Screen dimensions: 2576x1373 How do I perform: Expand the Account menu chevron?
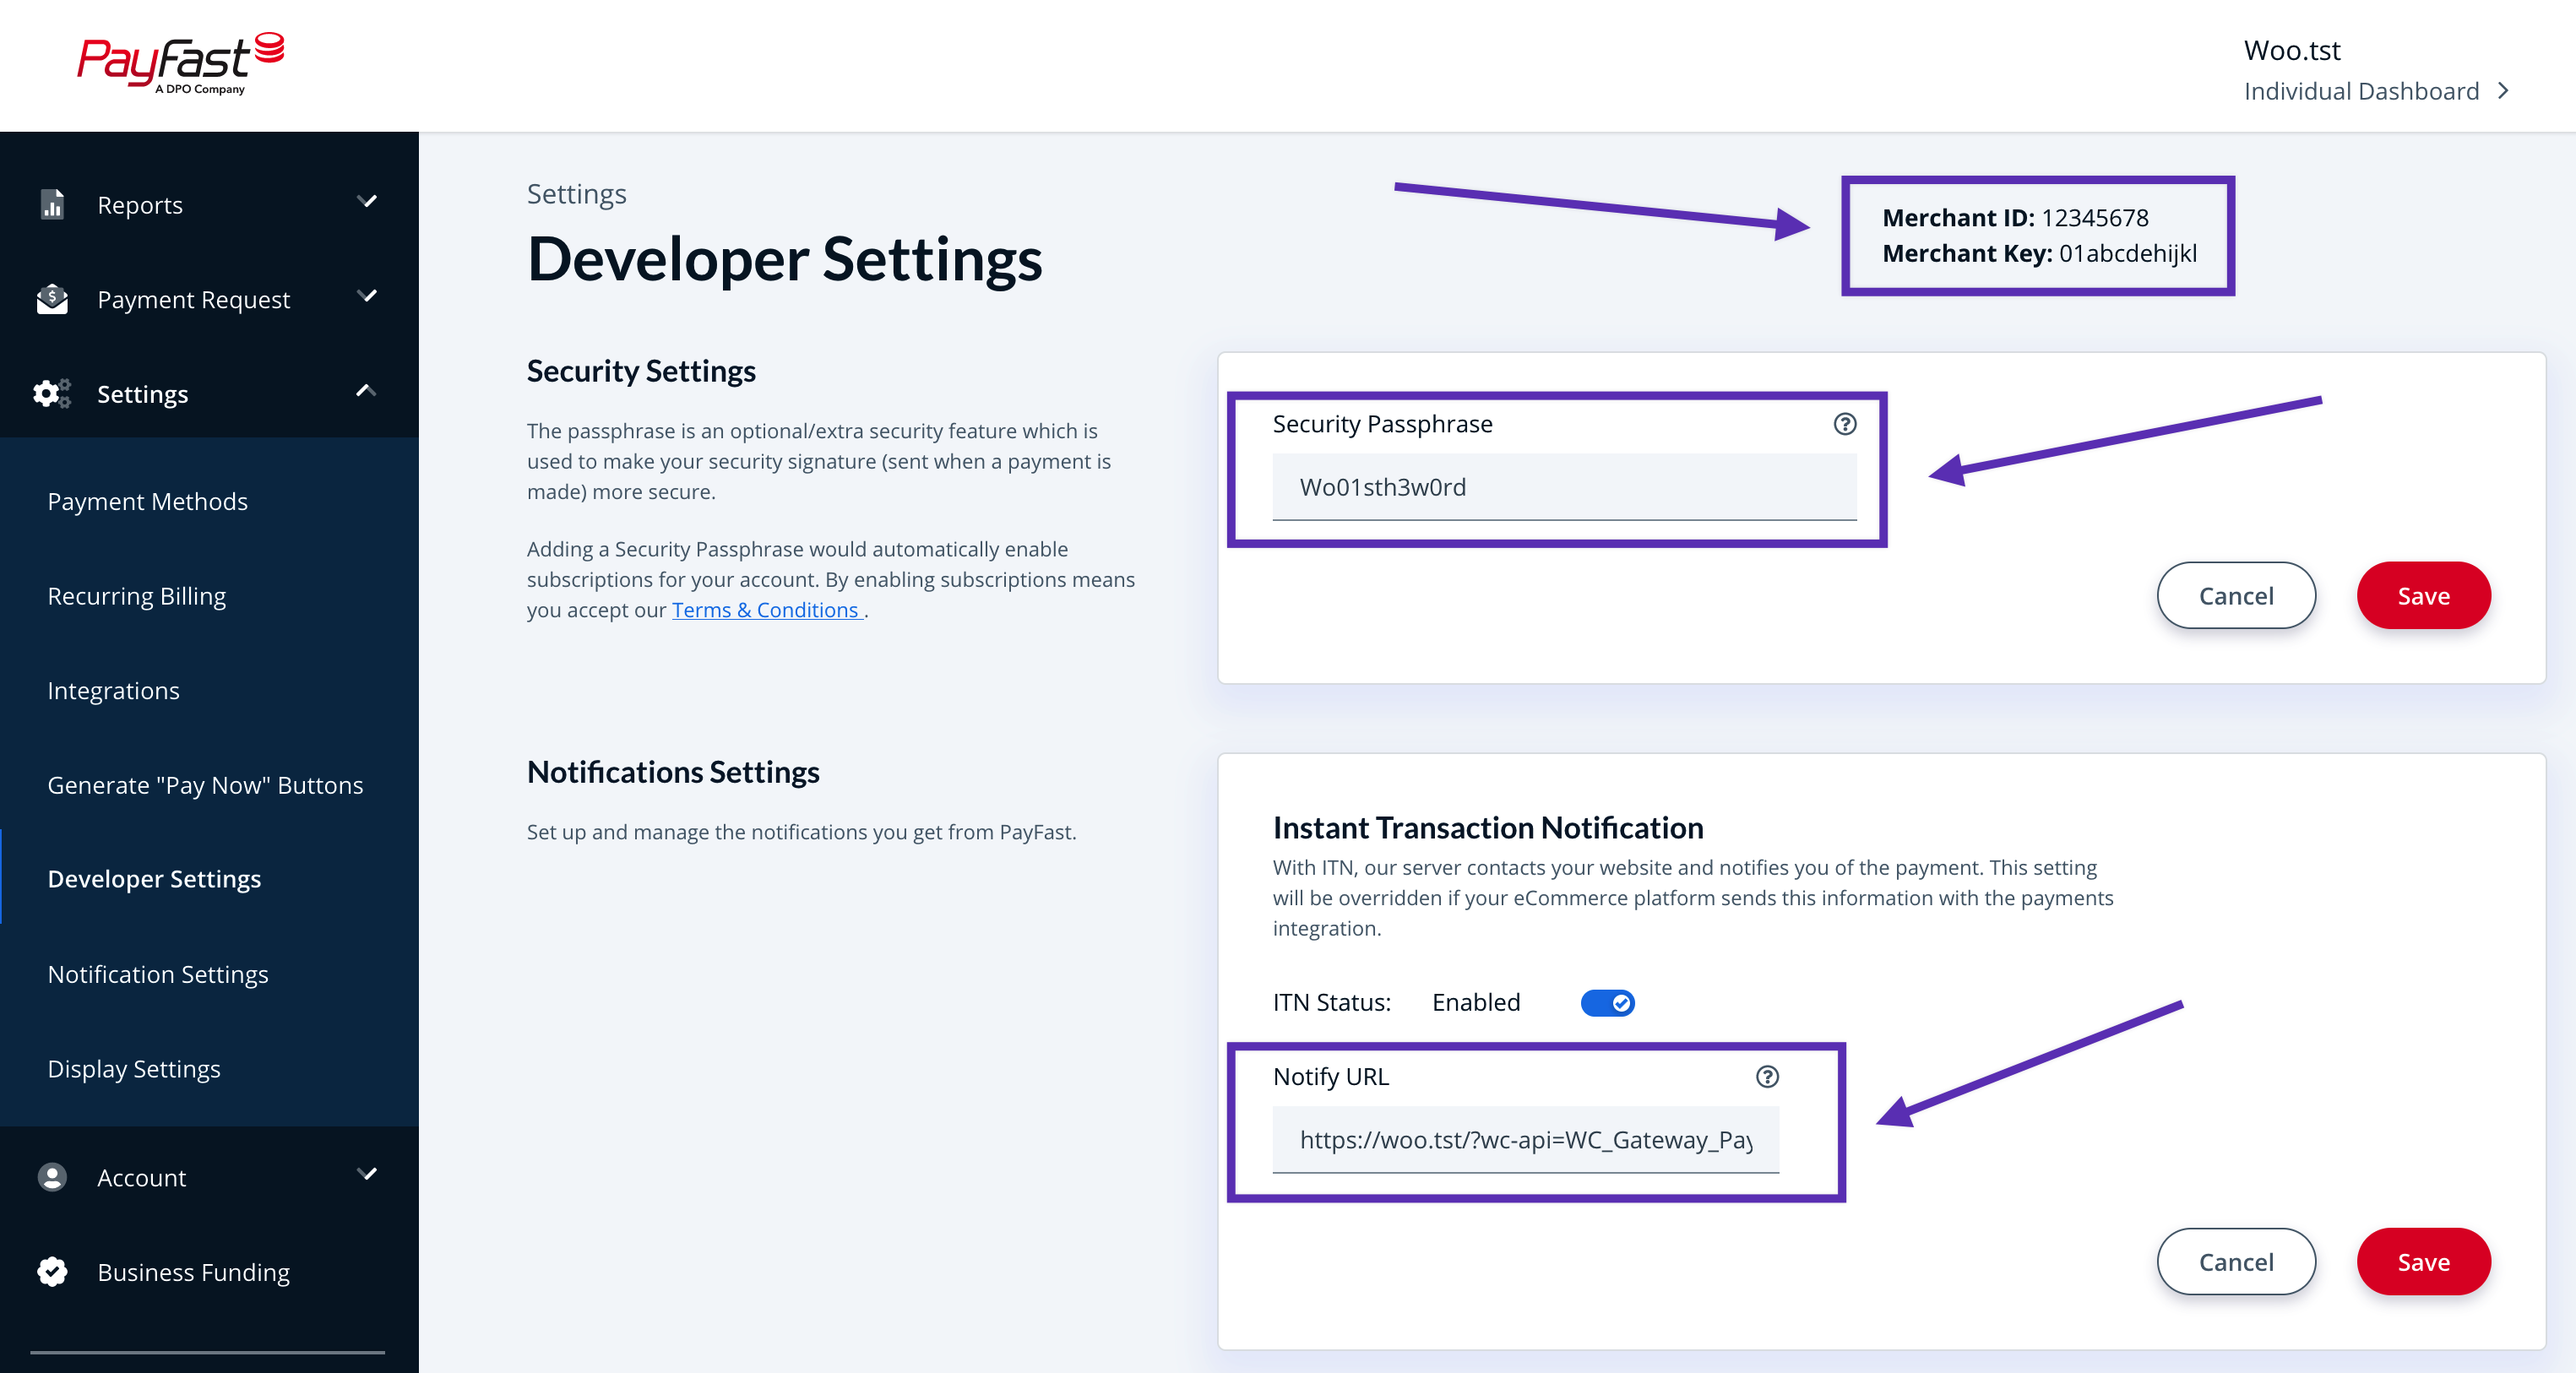[x=367, y=1174]
